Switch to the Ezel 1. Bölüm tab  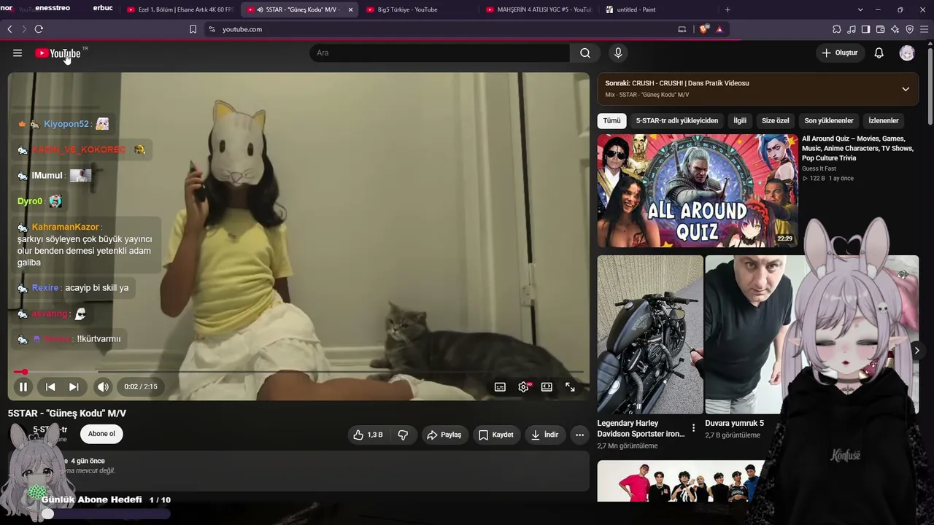click(x=180, y=9)
